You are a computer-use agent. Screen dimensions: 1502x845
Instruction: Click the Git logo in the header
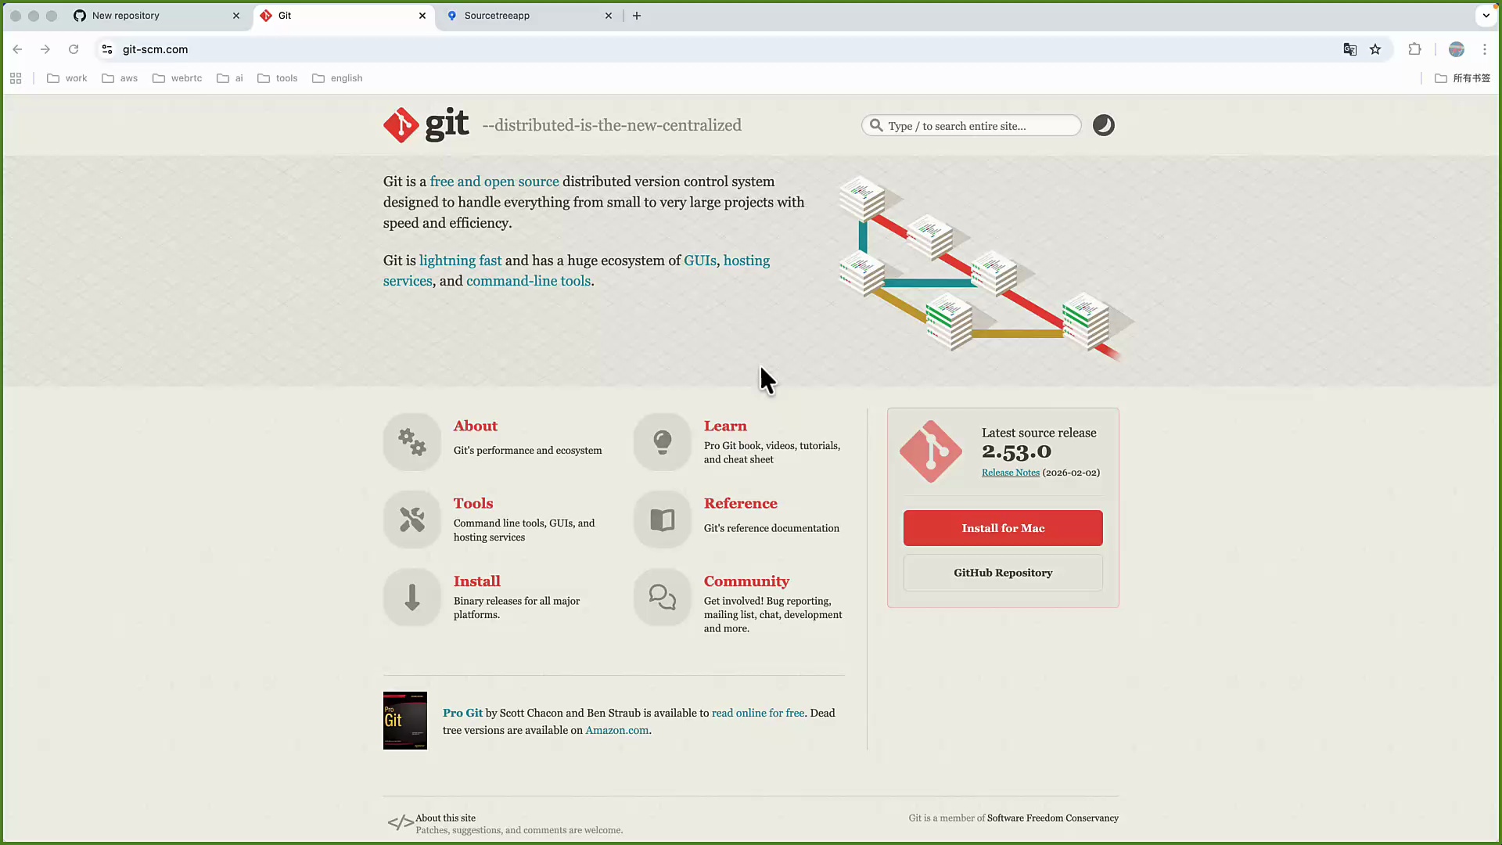[426, 125]
